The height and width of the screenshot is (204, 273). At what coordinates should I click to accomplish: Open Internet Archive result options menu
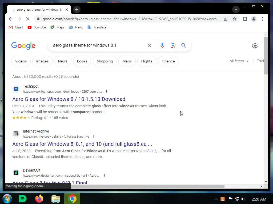[94, 137]
